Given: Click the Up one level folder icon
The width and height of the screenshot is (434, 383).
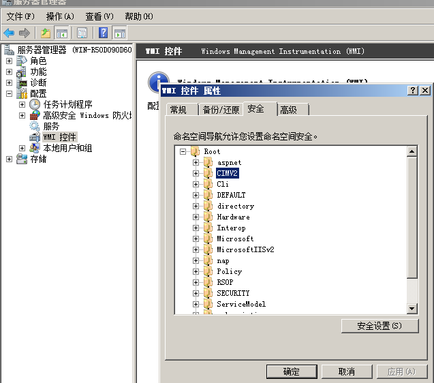Looking at the screenshot, I should point(46,33).
